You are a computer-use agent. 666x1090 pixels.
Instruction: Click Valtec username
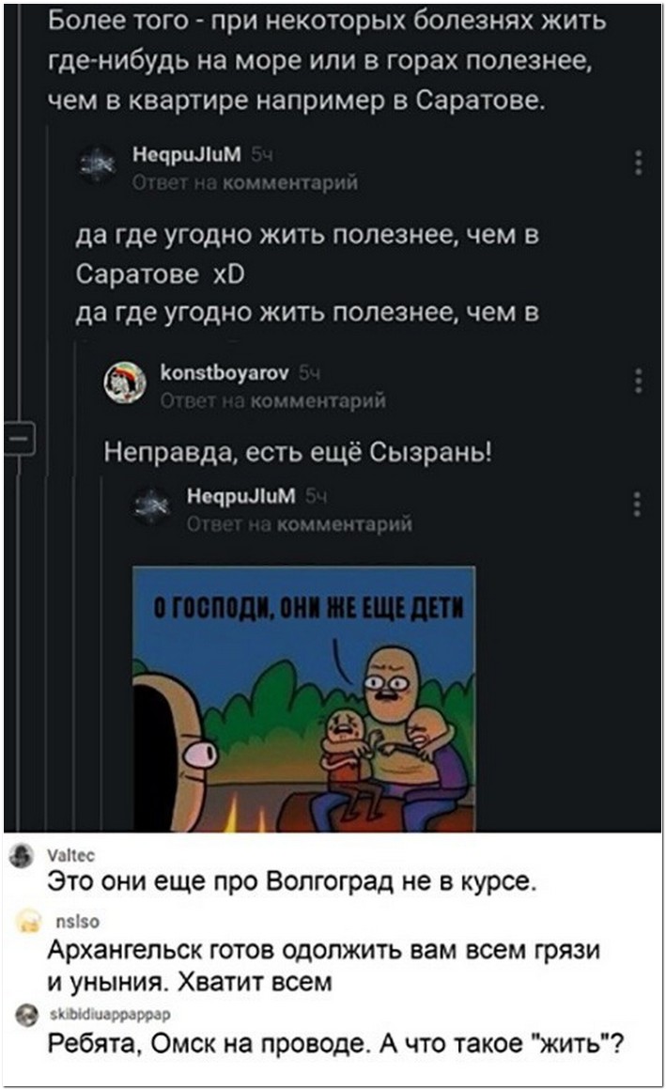point(70,855)
